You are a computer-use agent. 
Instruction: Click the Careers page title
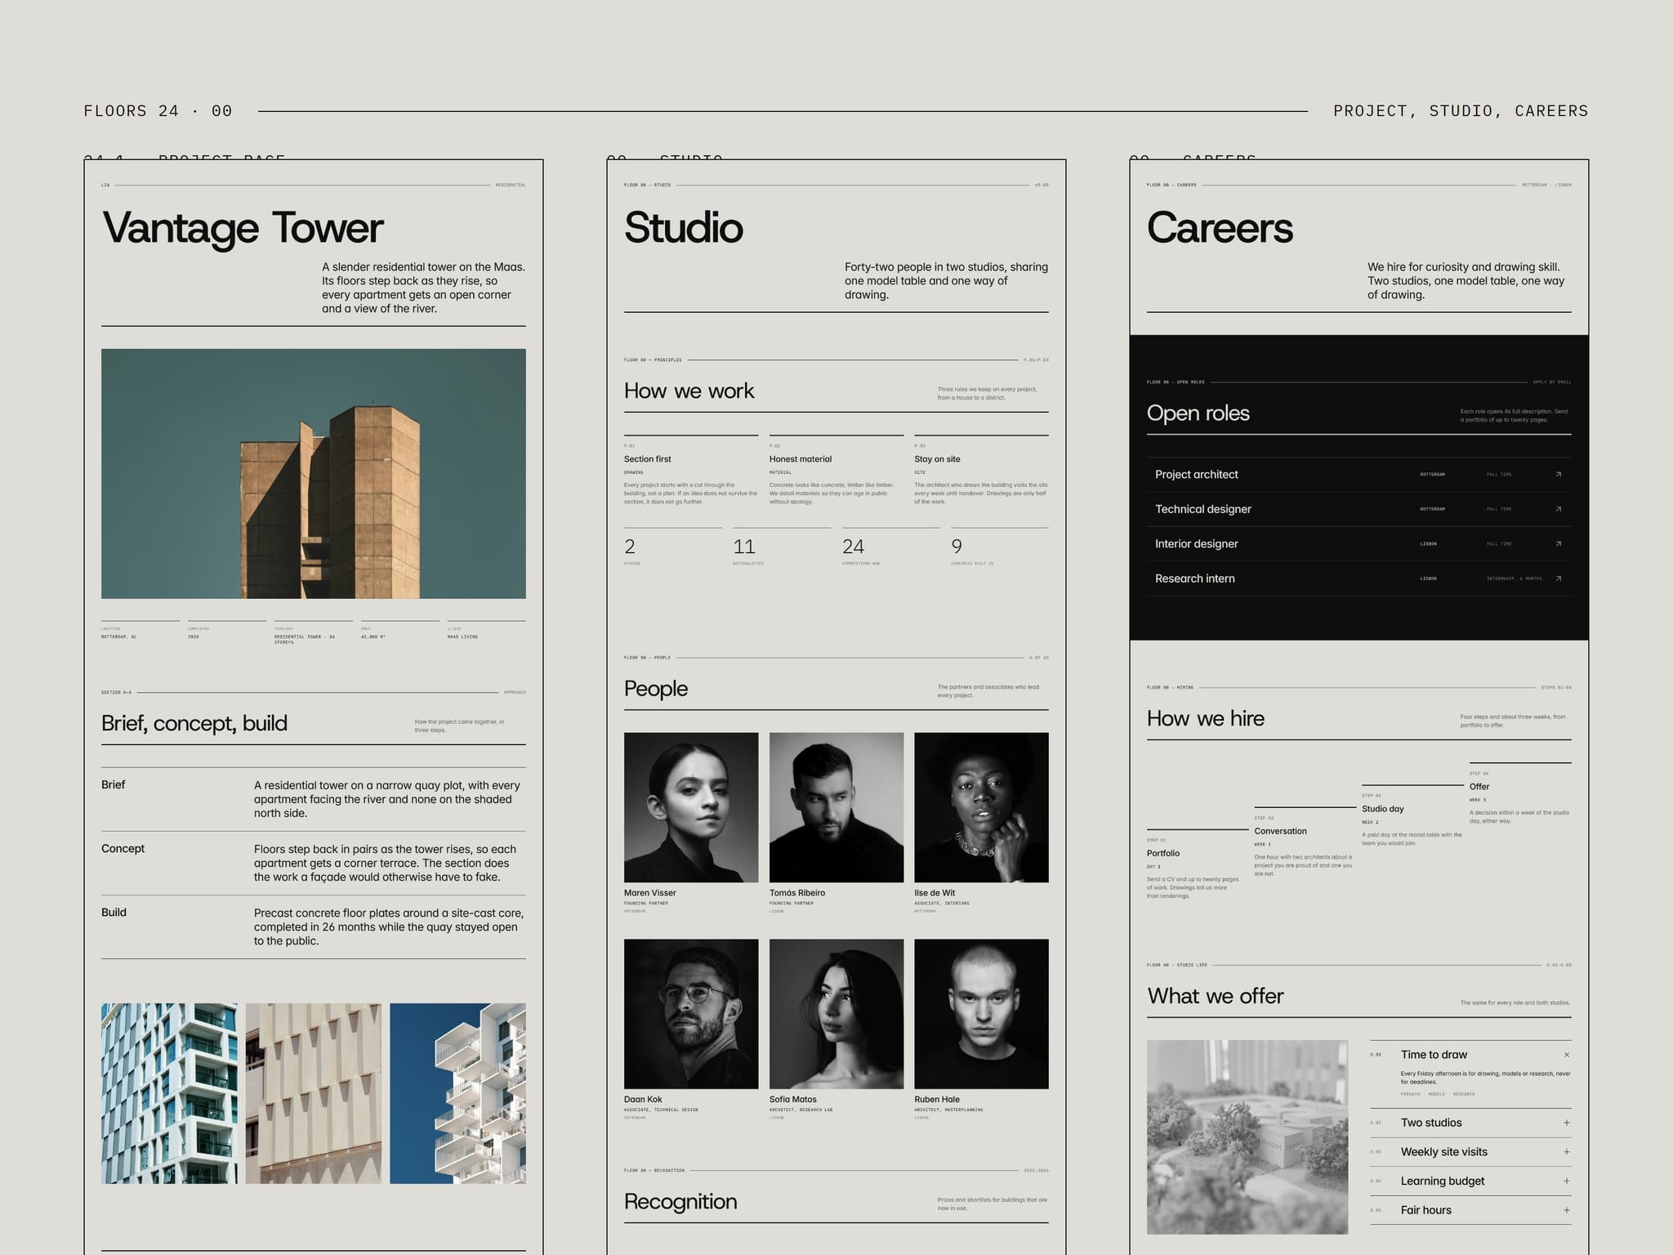[1220, 228]
